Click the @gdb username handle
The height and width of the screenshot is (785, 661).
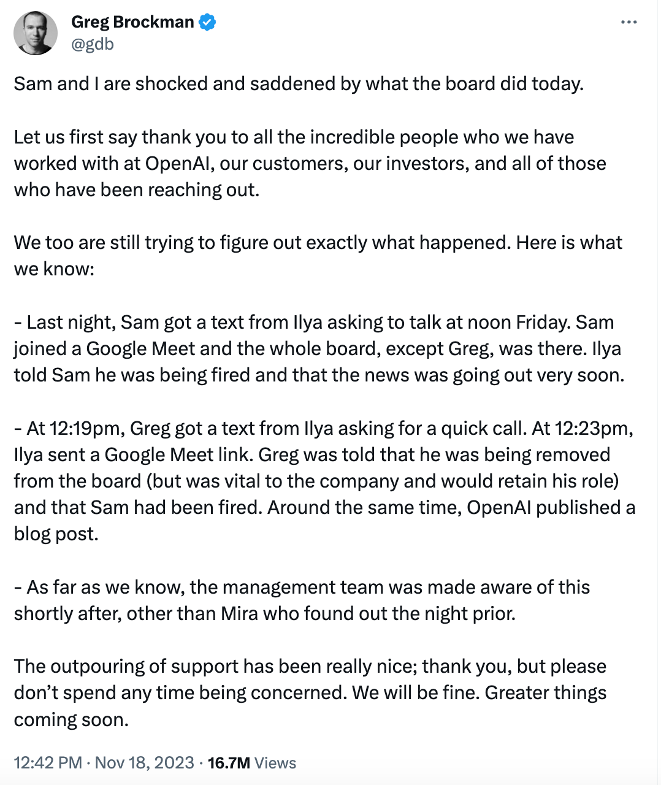93,44
